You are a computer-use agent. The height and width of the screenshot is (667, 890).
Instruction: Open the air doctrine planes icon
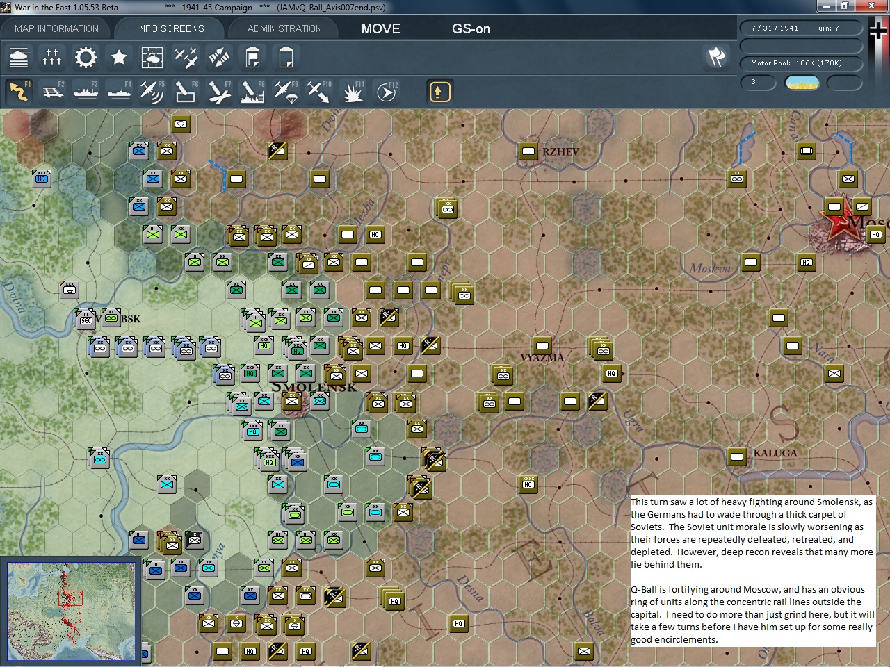[x=186, y=57]
